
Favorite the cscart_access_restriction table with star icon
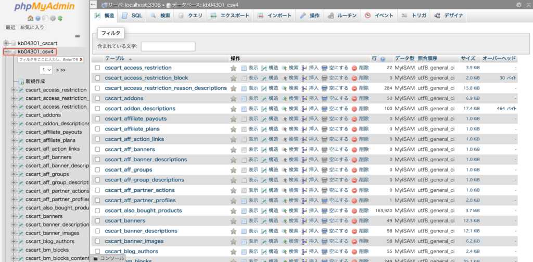click(x=234, y=68)
